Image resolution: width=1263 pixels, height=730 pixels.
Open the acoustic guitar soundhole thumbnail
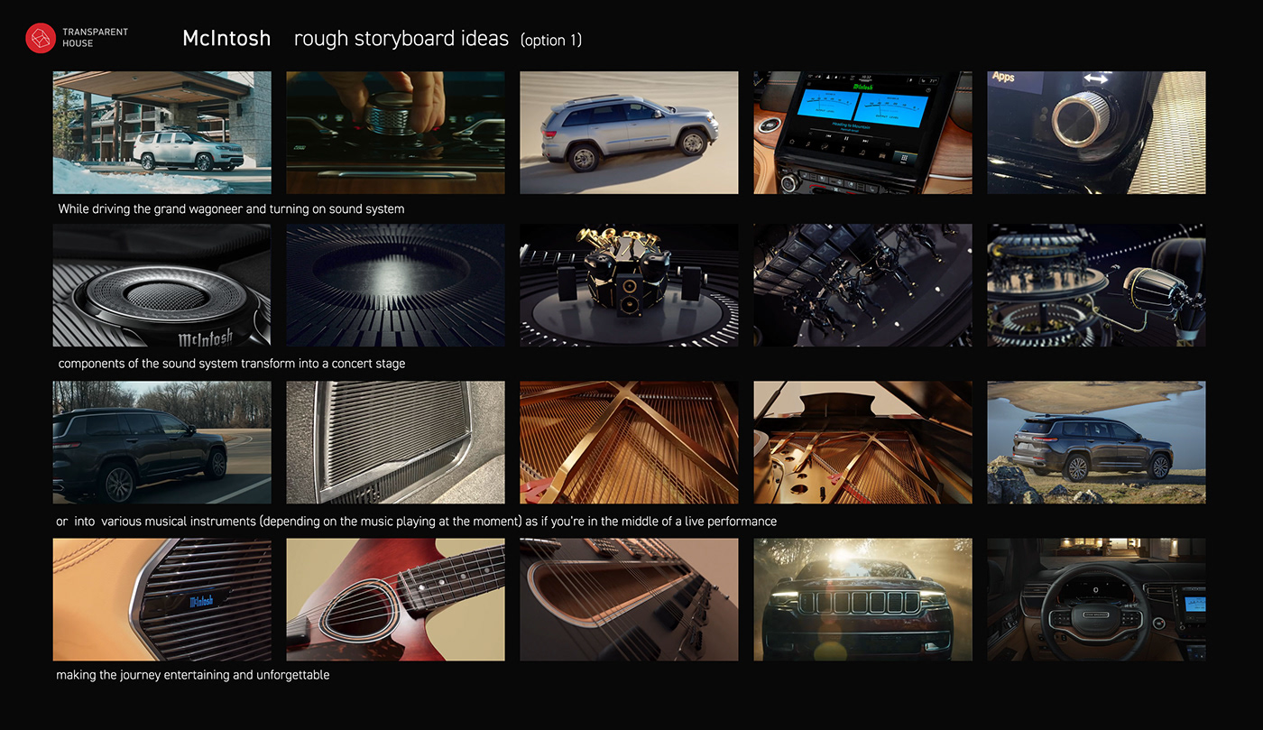point(395,599)
